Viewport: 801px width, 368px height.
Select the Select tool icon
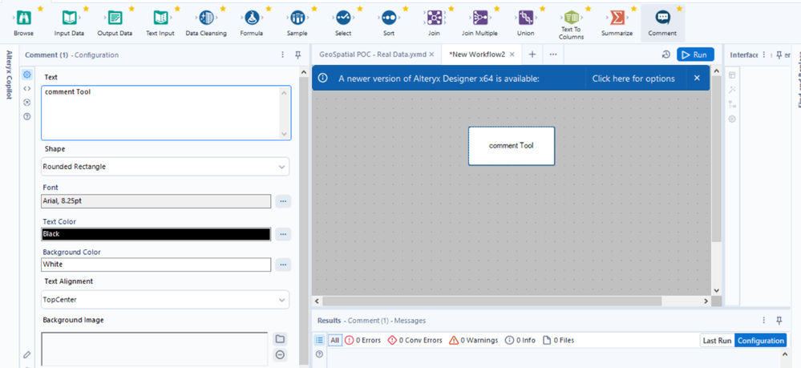(343, 18)
